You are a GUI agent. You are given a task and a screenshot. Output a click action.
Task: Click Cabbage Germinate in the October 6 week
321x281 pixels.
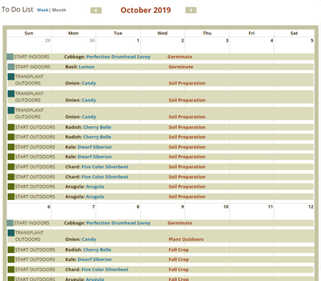(180, 223)
